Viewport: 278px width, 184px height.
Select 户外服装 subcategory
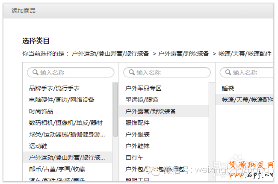point(137,134)
